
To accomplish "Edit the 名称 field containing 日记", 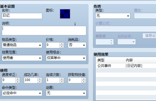I will click(x=22, y=16).
